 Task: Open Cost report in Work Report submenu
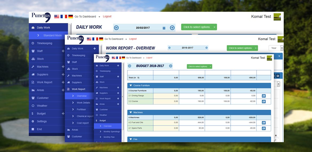point(82,123)
